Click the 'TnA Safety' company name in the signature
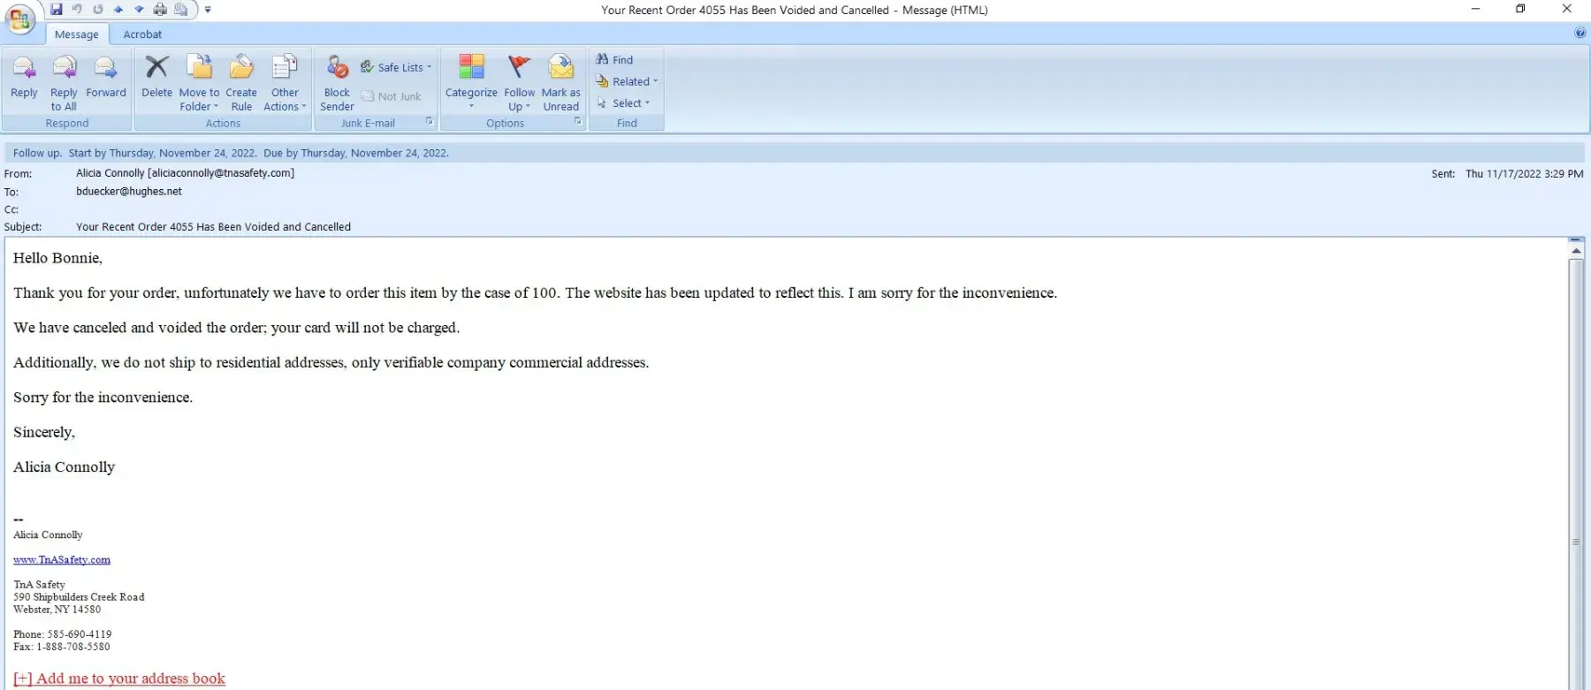Image resolution: width=1591 pixels, height=690 pixels. (39, 585)
